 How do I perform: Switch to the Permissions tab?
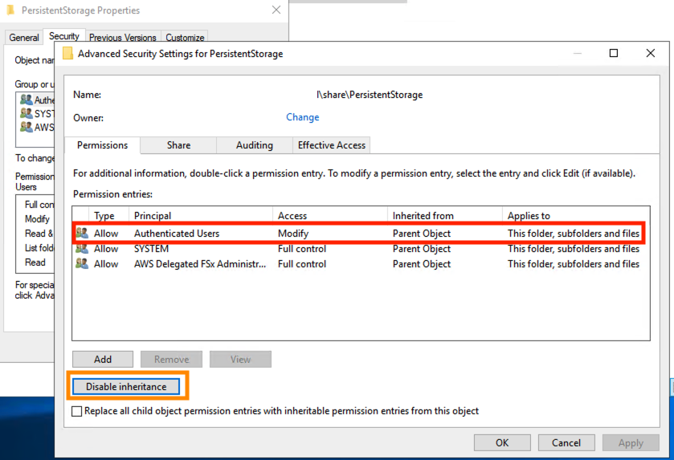tap(102, 145)
